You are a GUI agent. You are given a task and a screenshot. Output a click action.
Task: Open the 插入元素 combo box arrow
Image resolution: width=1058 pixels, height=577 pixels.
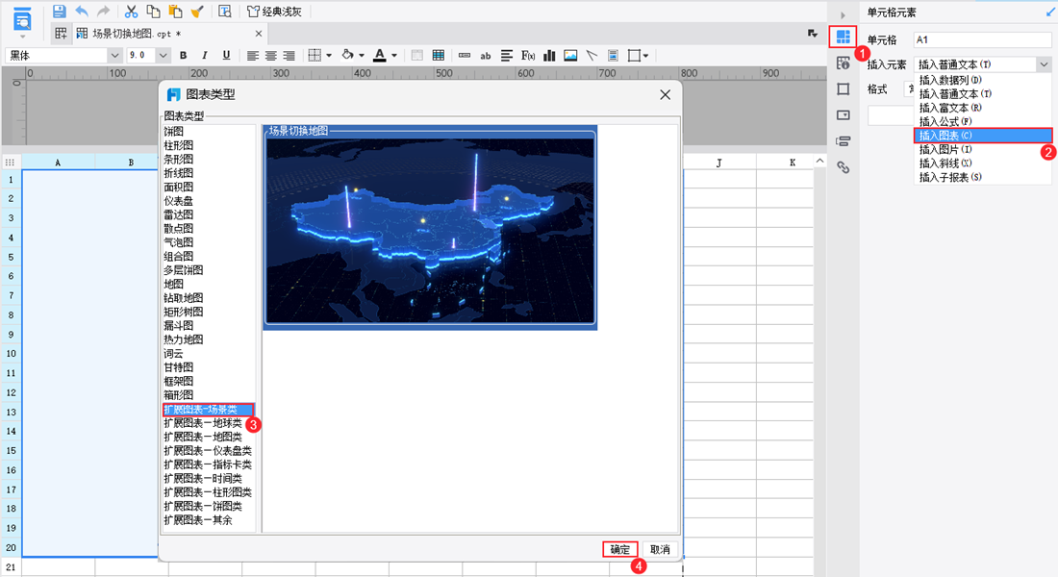point(1044,64)
